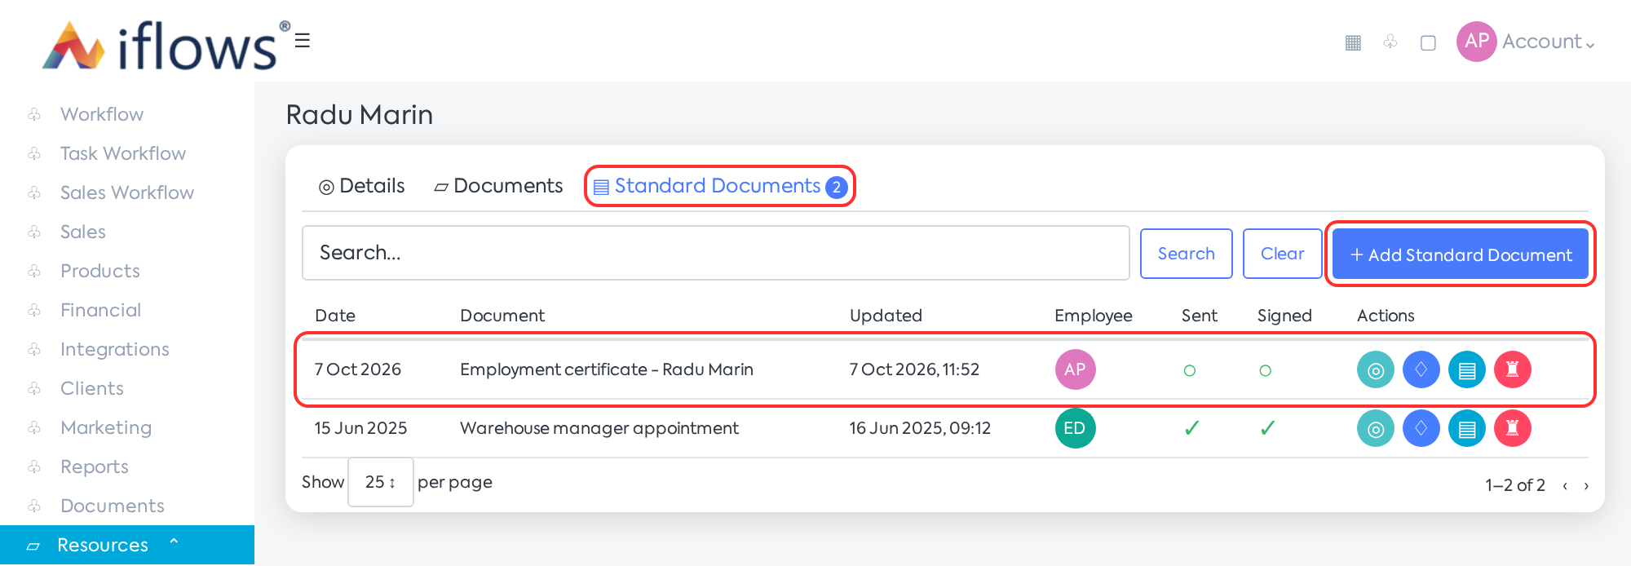This screenshot has width=1631, height=566.
Task: Go to previous page arrow
Action: 1565,486
